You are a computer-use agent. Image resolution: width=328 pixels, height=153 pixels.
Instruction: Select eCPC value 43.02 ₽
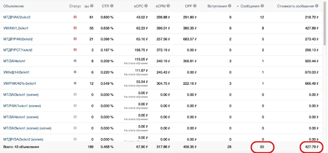tap(142, 17)
